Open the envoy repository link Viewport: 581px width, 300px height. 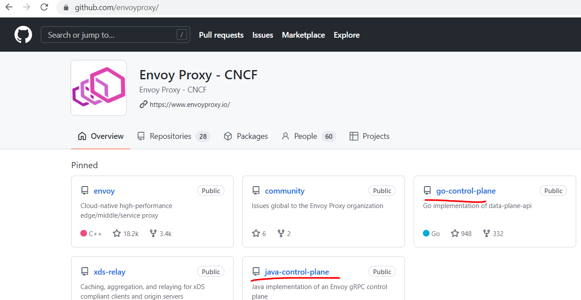tap(104, 191)
